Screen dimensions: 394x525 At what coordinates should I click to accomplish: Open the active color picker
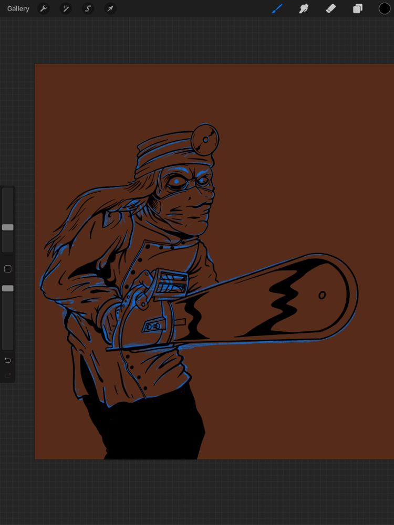(385, 9)
